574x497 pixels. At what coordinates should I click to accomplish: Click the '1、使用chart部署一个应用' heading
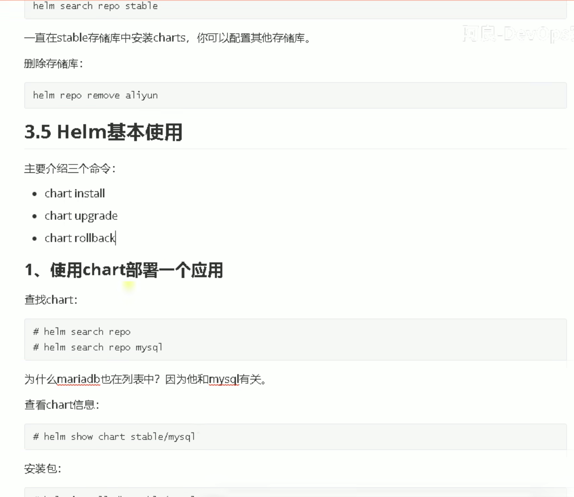[124, 270]
